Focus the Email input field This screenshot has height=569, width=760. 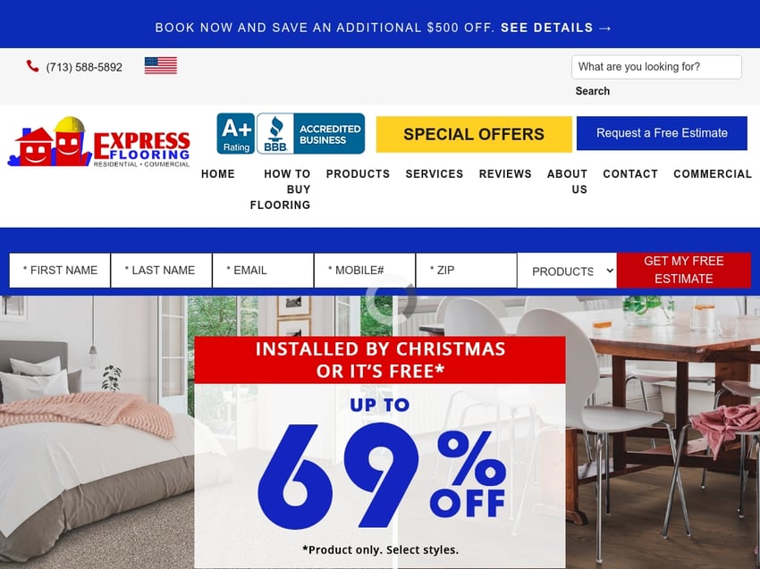[x=263, y=271]
